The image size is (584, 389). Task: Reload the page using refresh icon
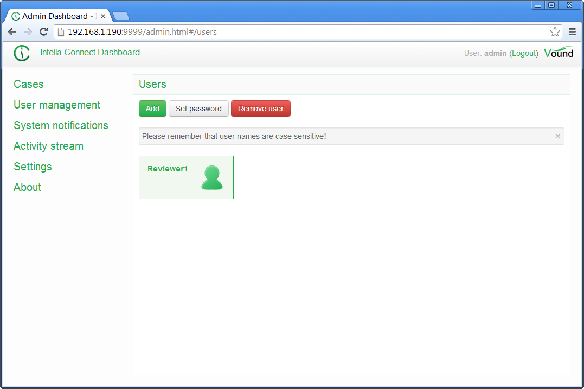44,32
